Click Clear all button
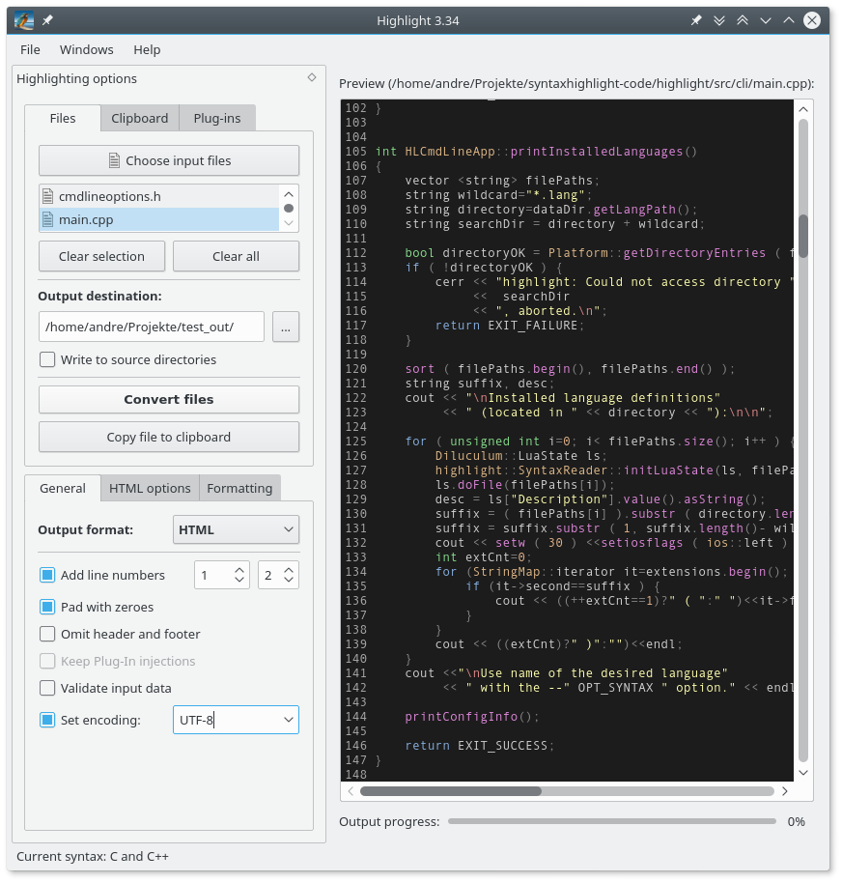 (x=236, y=256)
